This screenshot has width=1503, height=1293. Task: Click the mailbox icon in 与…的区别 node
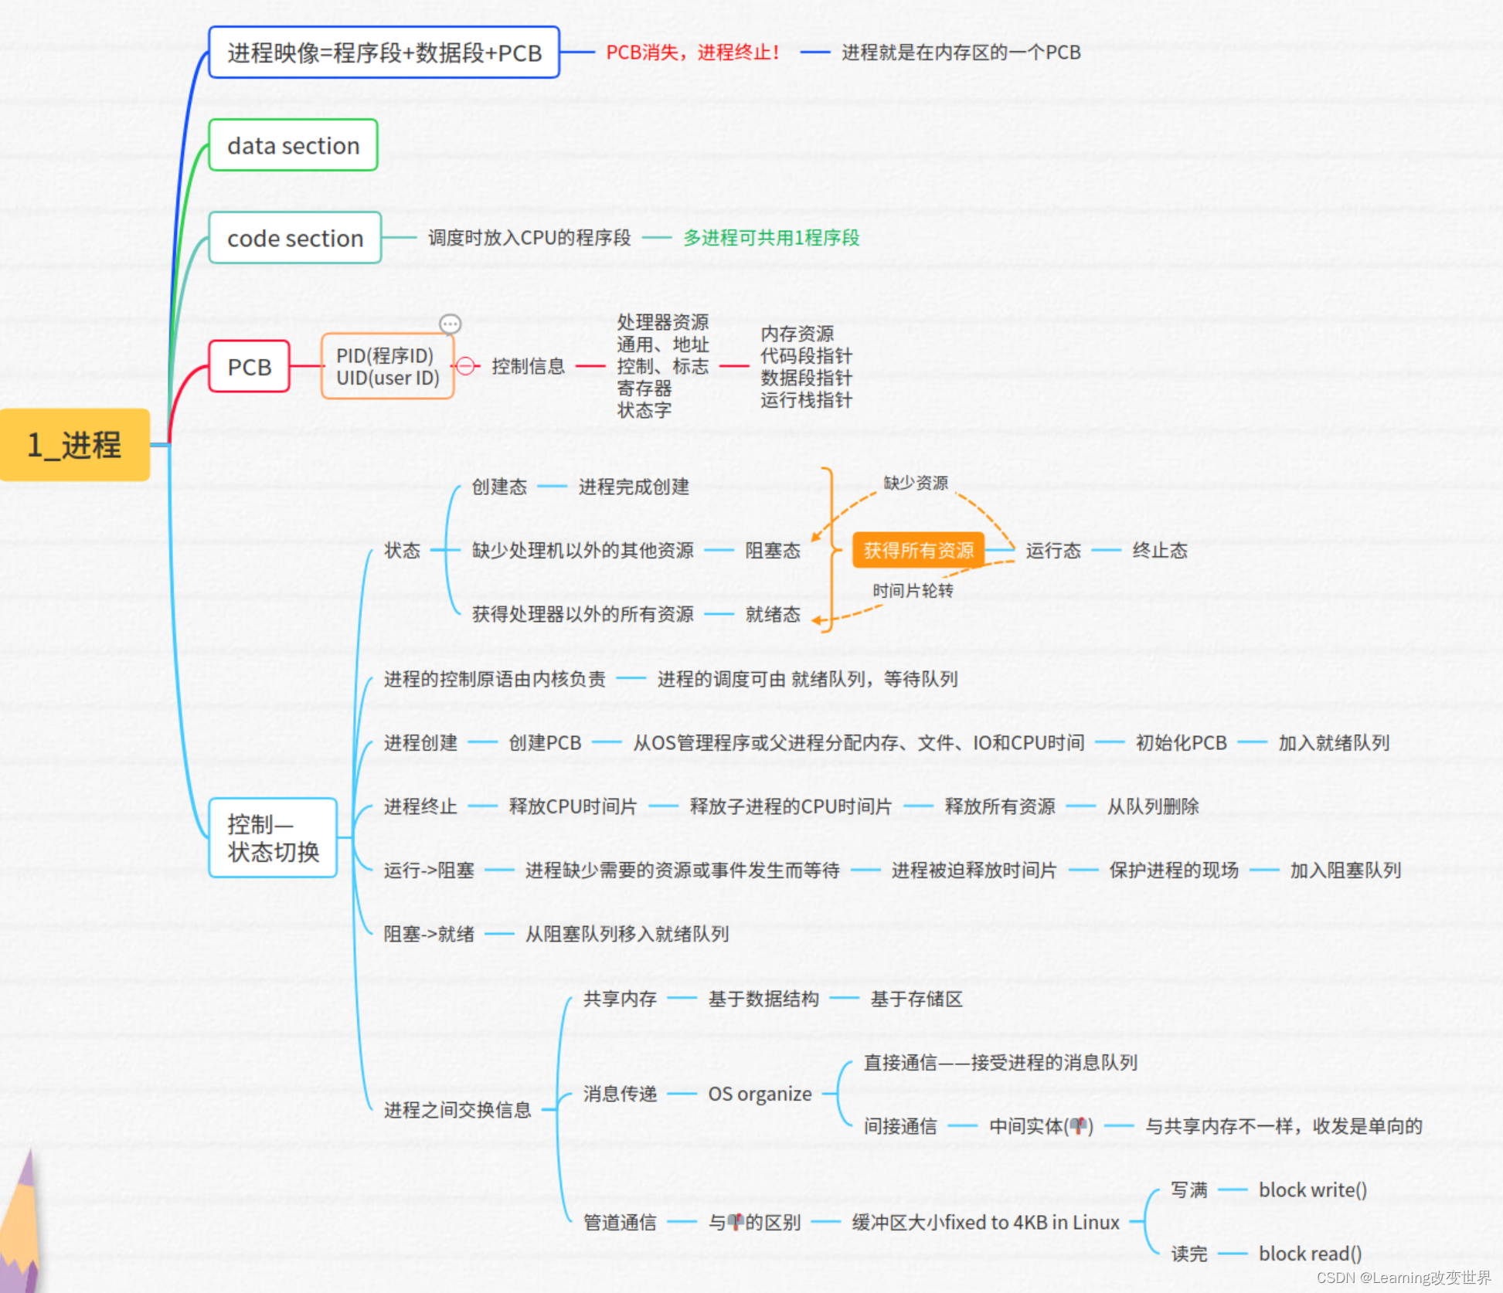coord(736,1222)
